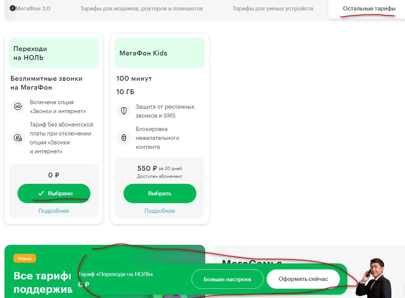Click the orange Новое badge
Image resolution: width=405 pixels, height=298 pixels.
tap(25, 258)
